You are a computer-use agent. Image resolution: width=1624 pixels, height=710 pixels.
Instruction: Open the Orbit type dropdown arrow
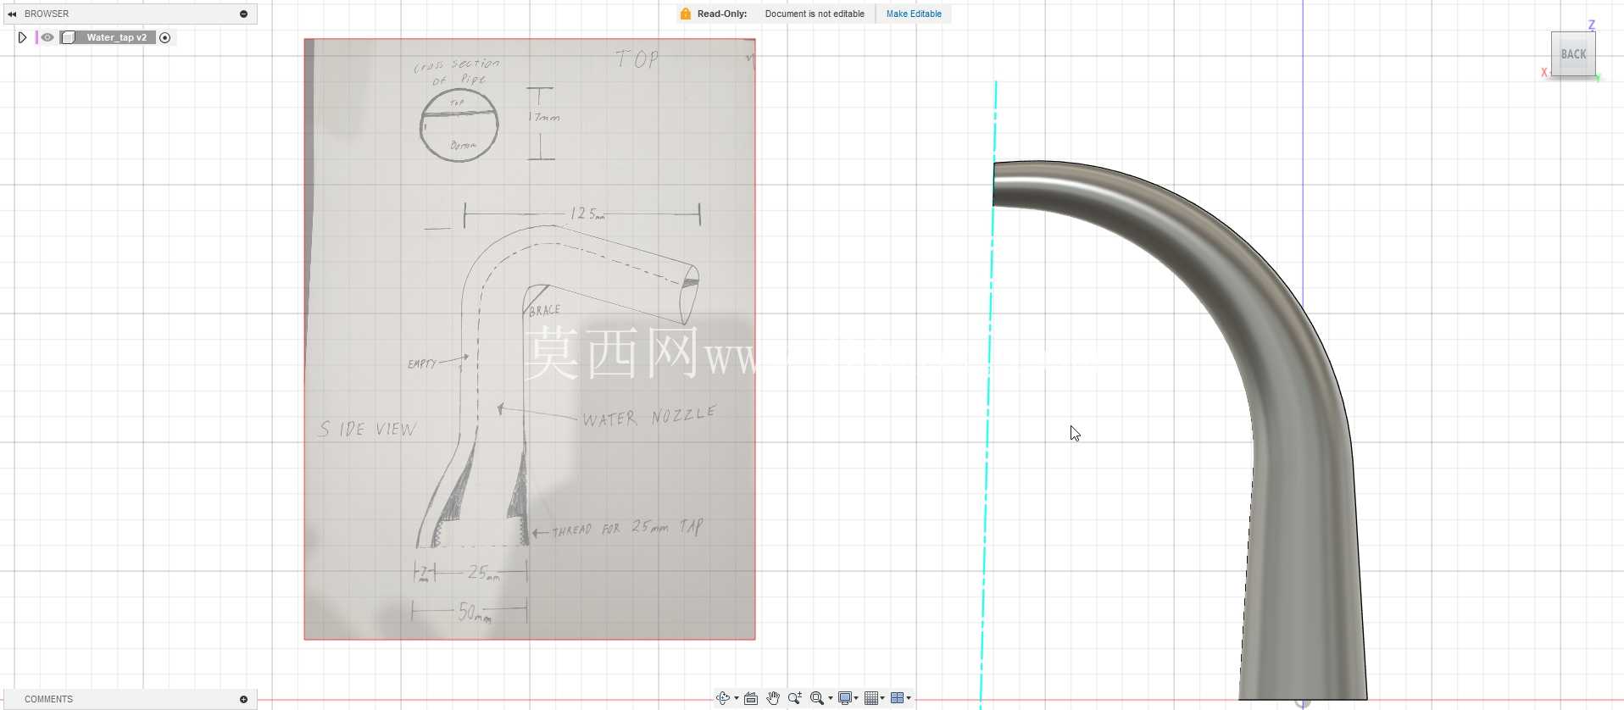point(737,698)
